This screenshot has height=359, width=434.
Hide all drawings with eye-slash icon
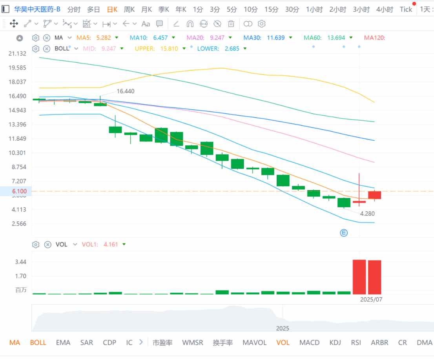pyautogui.click(x=217, y=24)
